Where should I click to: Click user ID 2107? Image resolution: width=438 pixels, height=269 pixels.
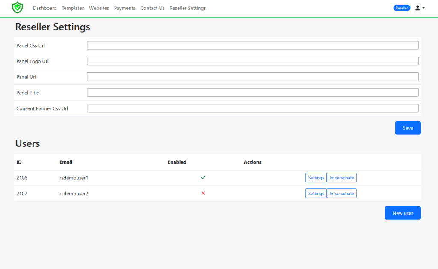pos(22,194)
